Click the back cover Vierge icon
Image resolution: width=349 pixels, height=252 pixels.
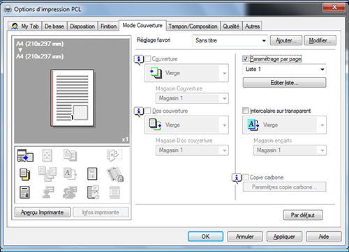pos(155,125)
